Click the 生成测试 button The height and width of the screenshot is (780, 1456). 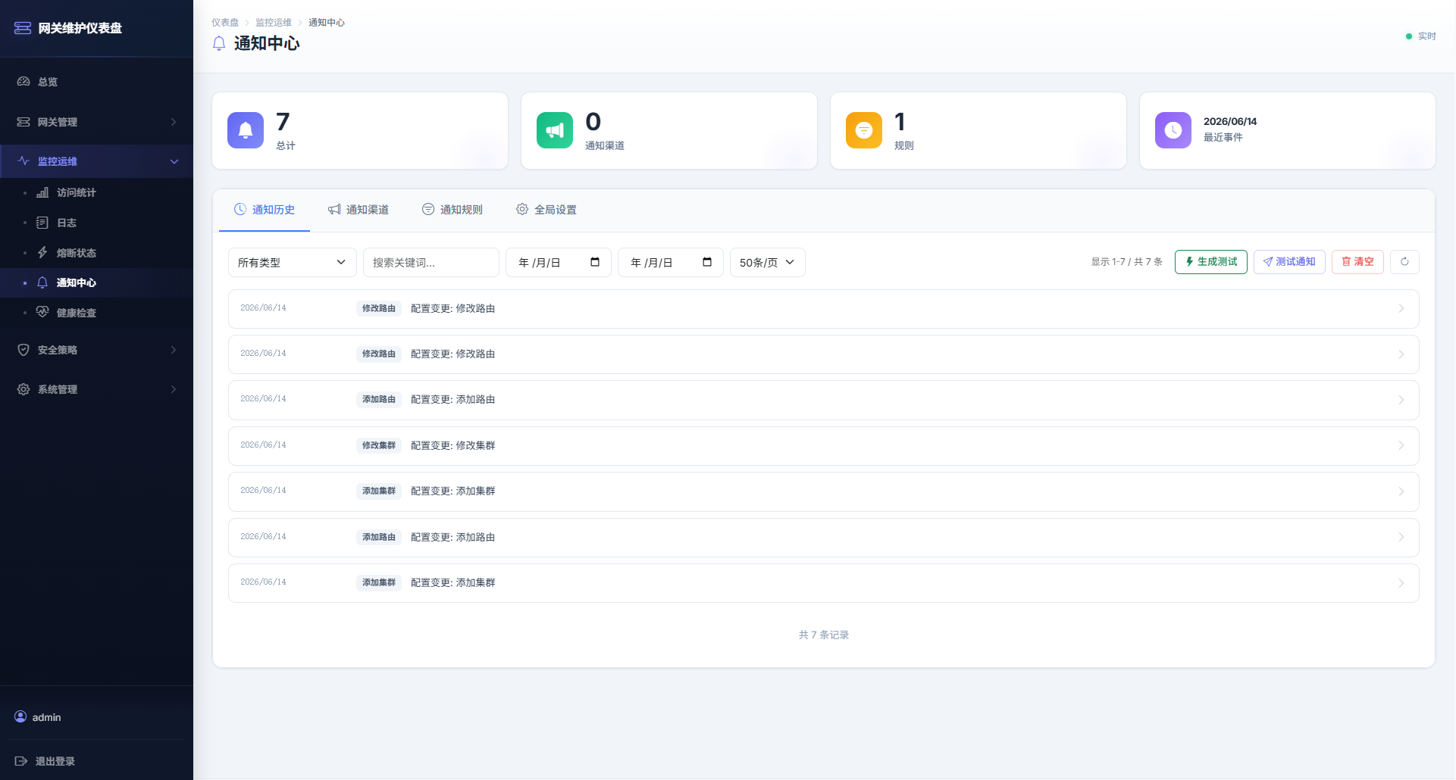[1211, 262]
